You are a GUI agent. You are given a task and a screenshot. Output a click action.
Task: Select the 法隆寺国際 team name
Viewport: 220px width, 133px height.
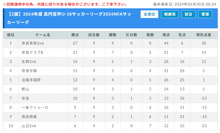[31, 80]
